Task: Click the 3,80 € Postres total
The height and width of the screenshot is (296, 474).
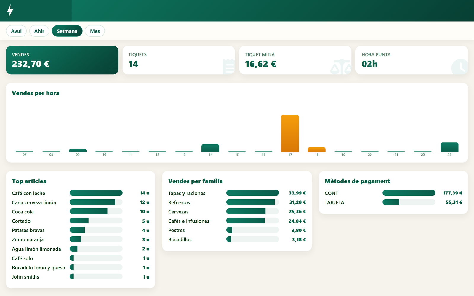Action: point(299,230)
